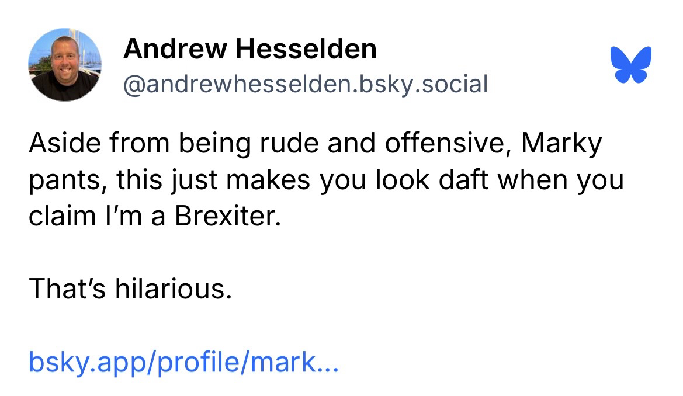Follow the bsky.app/profile/mark... link
This screenshot has width=683, height=396.
183,363
